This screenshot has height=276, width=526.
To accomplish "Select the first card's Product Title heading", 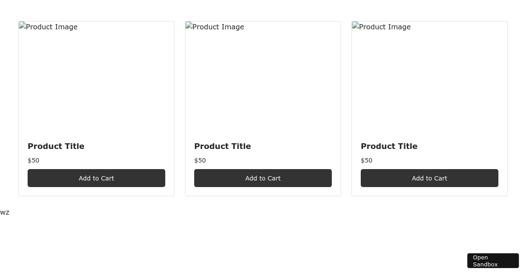I will tap(56, 146).
